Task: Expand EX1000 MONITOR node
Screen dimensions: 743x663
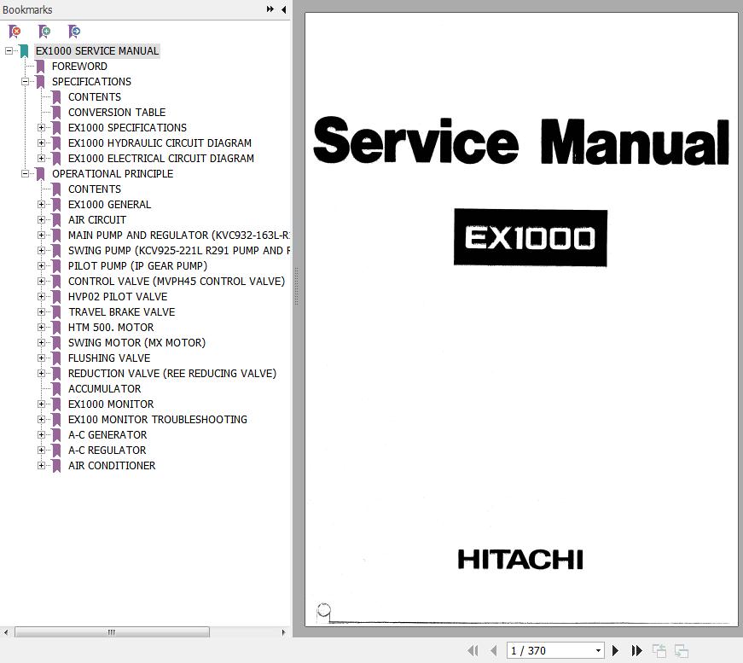Action: (41, 404)
